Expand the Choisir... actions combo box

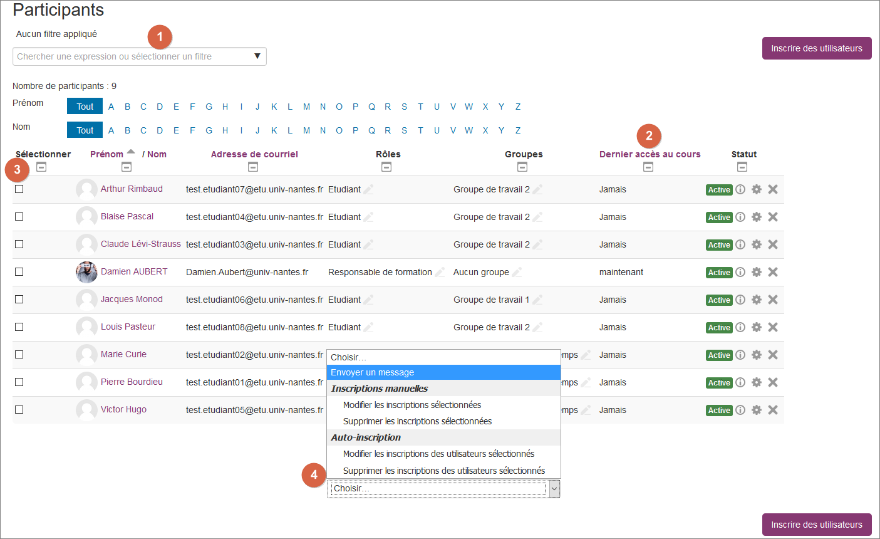554,489
